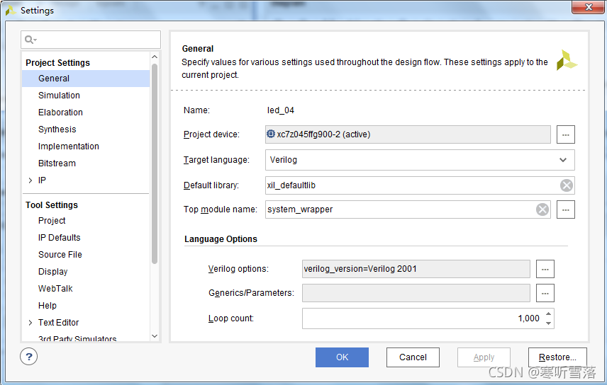
Task: Clear the Default library field
Action: click(x=567, y=185)
